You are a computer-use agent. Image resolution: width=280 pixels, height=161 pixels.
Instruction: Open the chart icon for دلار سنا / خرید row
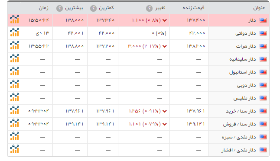14,110
